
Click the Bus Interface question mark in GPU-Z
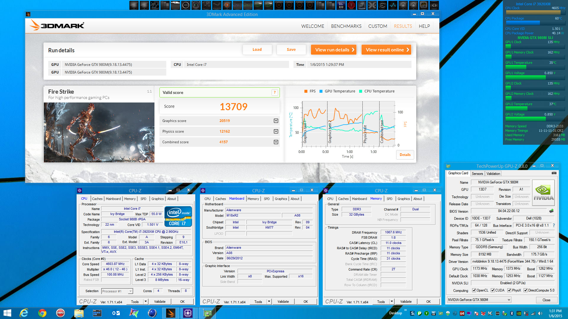click(554, 225)
